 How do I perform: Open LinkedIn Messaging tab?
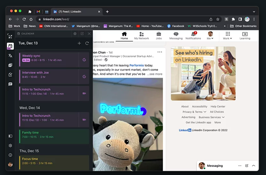pos(176,36)
